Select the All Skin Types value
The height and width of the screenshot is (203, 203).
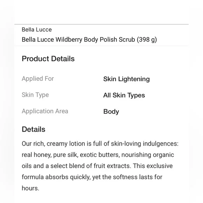point(124,95)
